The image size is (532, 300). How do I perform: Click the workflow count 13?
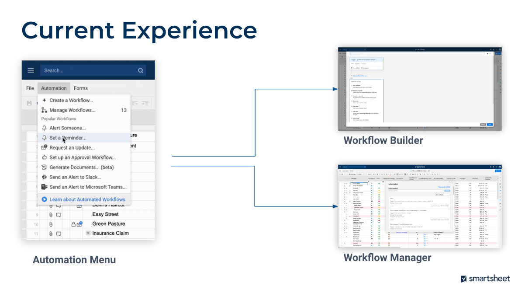(124, 110)
